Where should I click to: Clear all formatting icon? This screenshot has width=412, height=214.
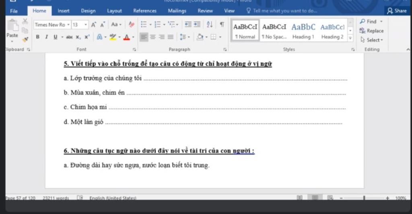click(132, 24)
